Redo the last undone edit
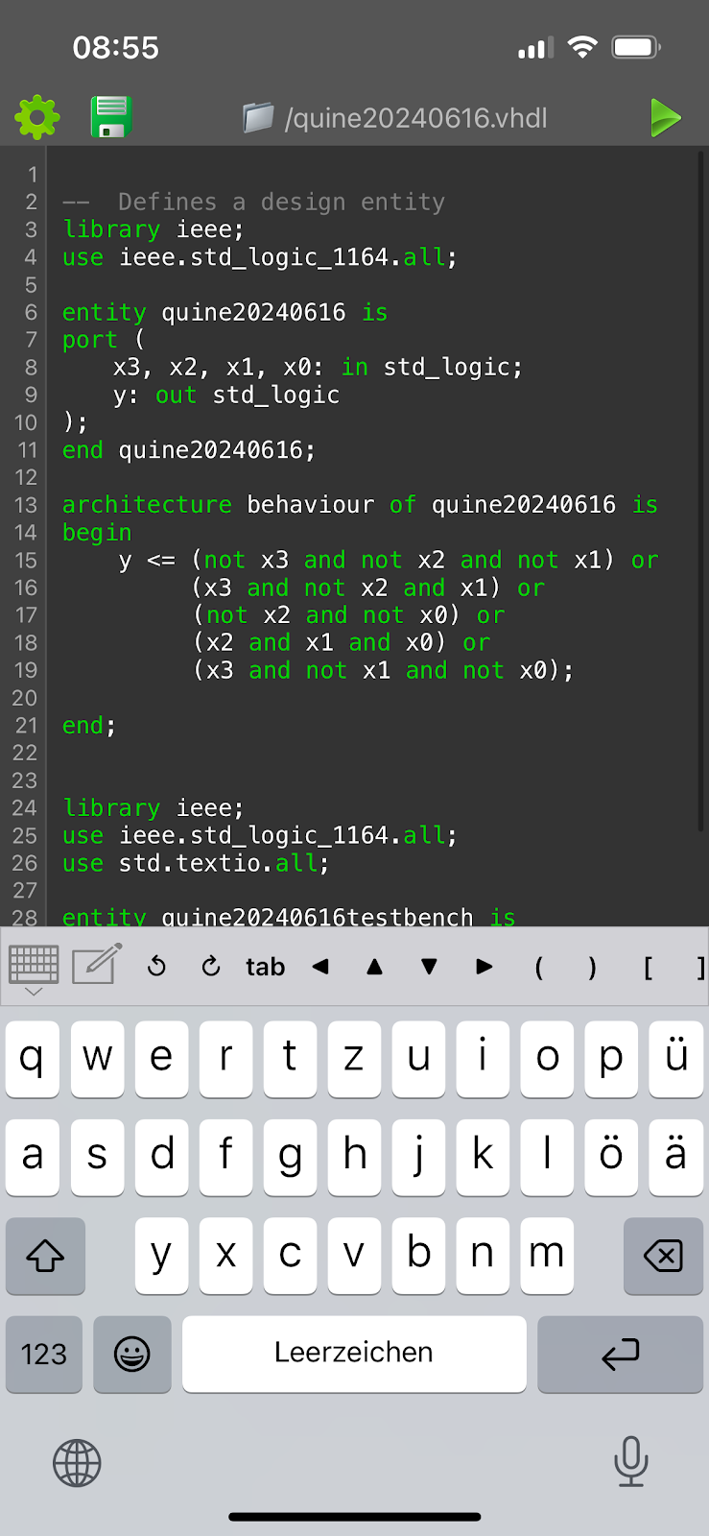 pyautogui.click(x=211, y=967)
